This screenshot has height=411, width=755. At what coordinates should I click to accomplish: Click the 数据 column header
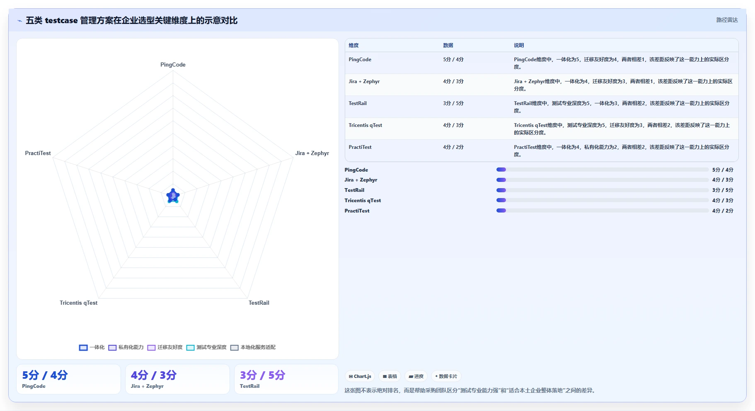(448, 45)
